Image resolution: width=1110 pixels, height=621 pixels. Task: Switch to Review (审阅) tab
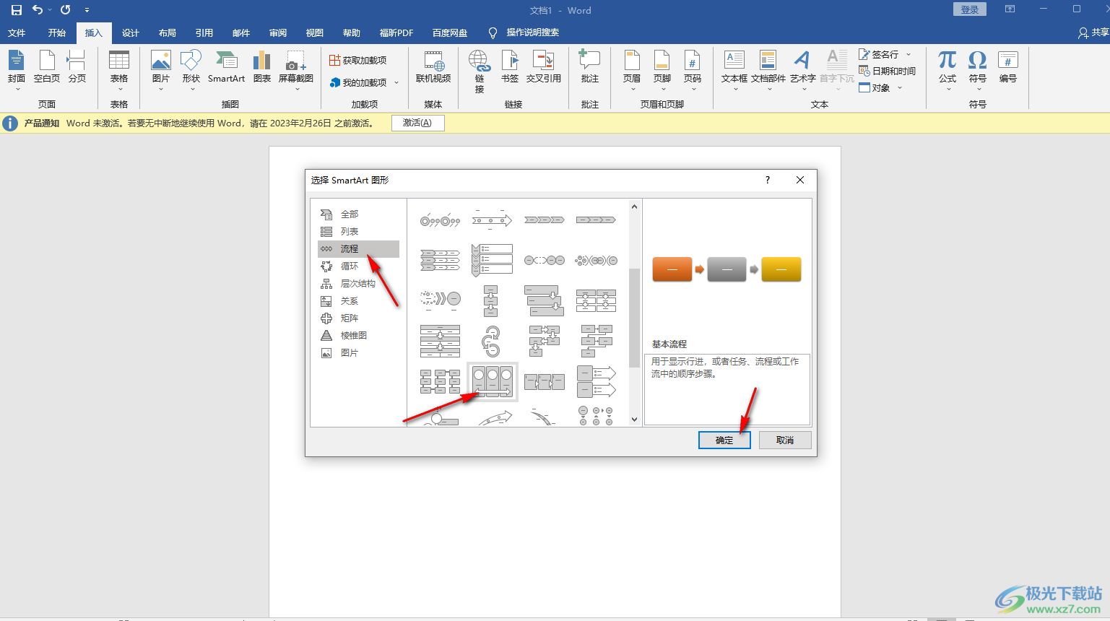tap(278, 32)
